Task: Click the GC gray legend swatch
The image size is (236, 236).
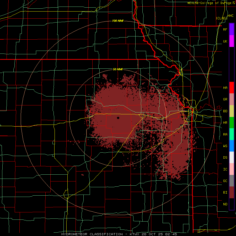Action: pyautogui.click(x=232, y=181)
